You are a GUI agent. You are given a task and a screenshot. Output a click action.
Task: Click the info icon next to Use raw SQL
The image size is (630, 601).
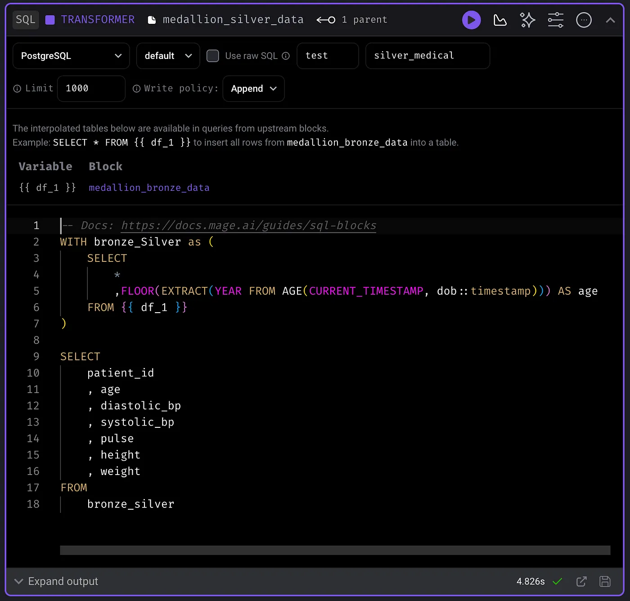[286, 56]
